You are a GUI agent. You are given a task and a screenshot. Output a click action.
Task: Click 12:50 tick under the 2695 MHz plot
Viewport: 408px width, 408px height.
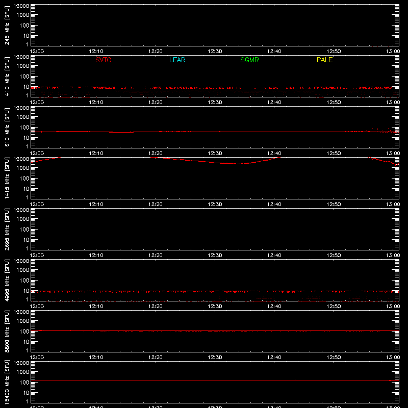(334, 256)
